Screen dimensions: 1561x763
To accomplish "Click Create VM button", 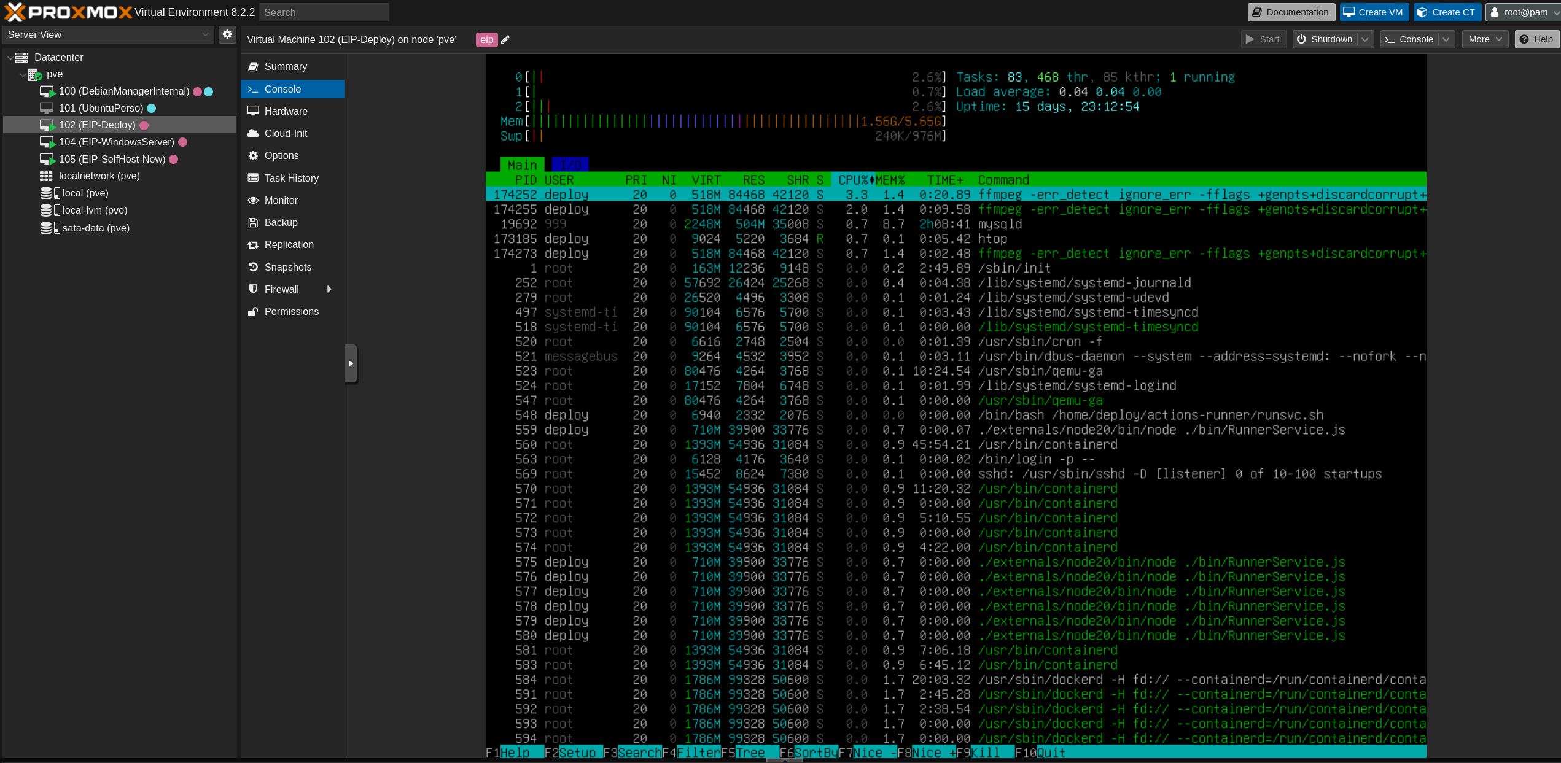I will click(1374, 12).
